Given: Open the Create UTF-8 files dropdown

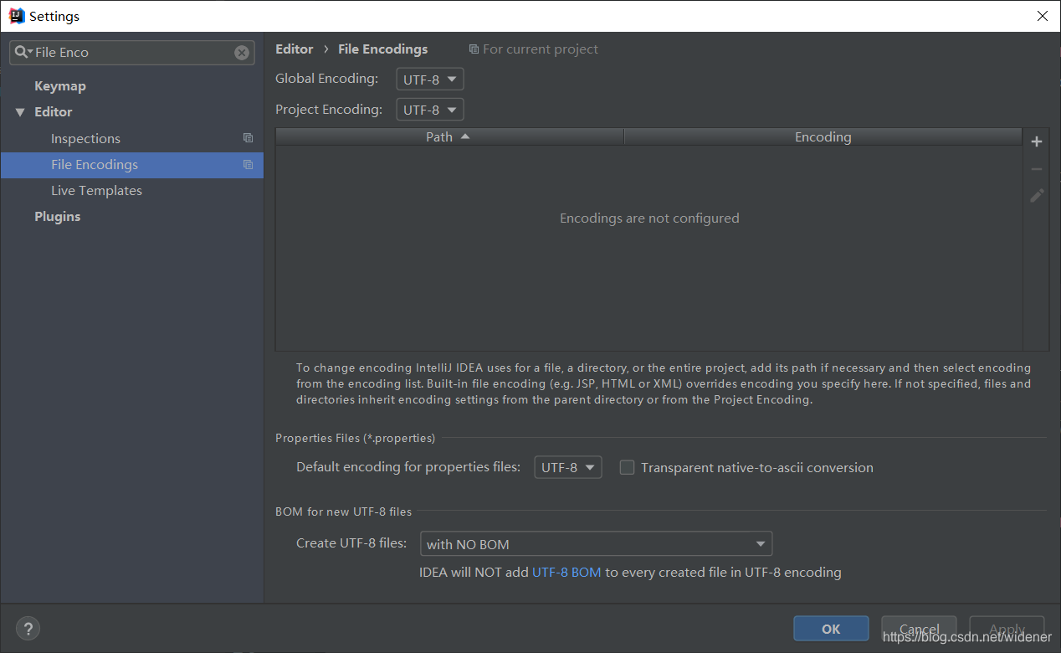Looking at the screenshot, I should click(x=596, y=544).
